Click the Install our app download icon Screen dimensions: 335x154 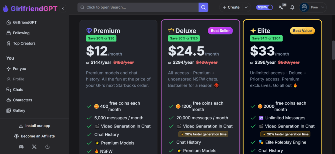click(x=21, y=126)
